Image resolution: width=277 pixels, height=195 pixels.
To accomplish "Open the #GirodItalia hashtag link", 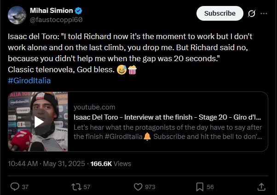I will click(x=29, y=80).
